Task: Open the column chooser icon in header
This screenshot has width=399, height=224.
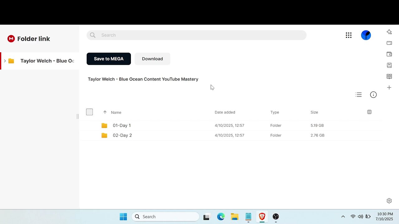Action: click(x=369, y=112)
